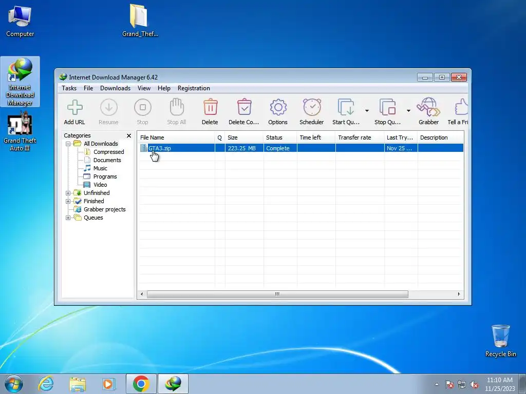This screenshot has height=394, width=526.
Task: Collapse the All Downloads tree node
Action: (68, 144)
